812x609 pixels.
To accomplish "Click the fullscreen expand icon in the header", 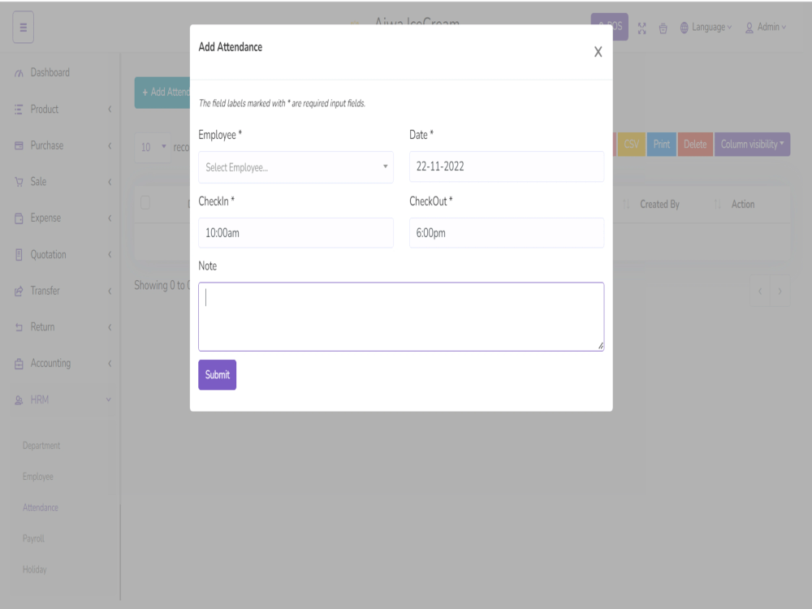I will pyautogui.click(x=642, y=28).
